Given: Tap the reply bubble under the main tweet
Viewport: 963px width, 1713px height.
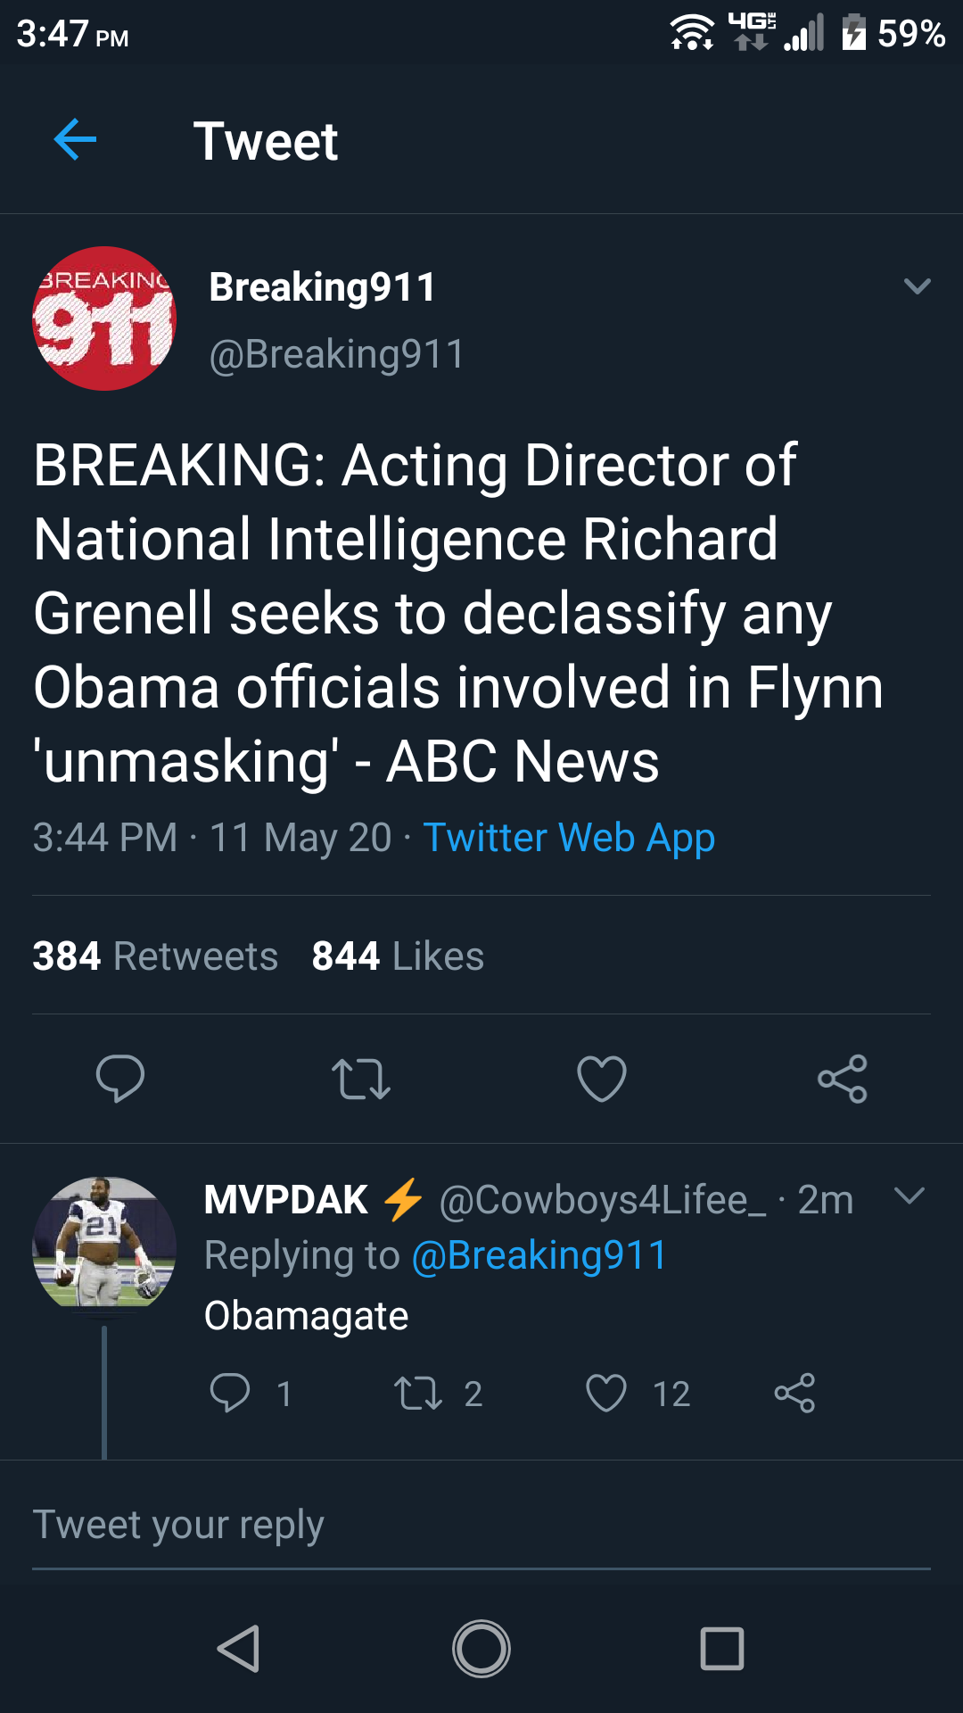Looking at the screenshot, I should [120, 1078].
